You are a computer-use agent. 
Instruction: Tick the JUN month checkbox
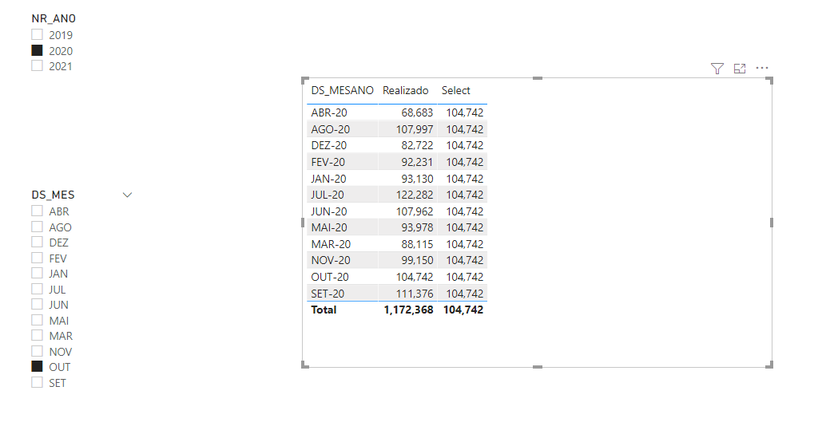coord(37,304)
